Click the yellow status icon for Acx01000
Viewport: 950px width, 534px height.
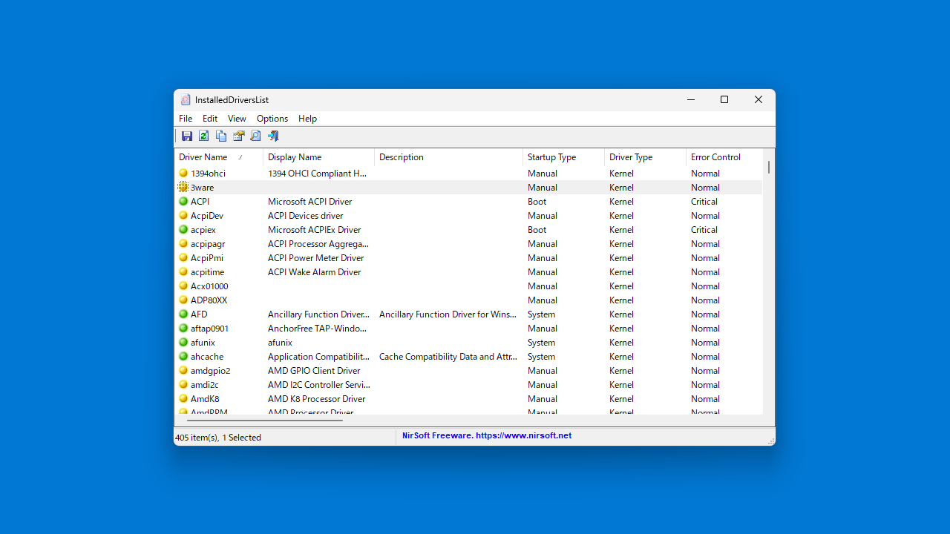point(183,286)
